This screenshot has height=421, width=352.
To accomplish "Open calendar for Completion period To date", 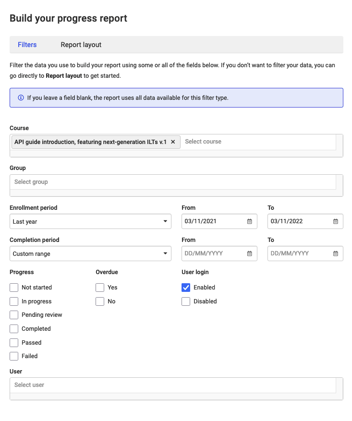I will (335, 253).
